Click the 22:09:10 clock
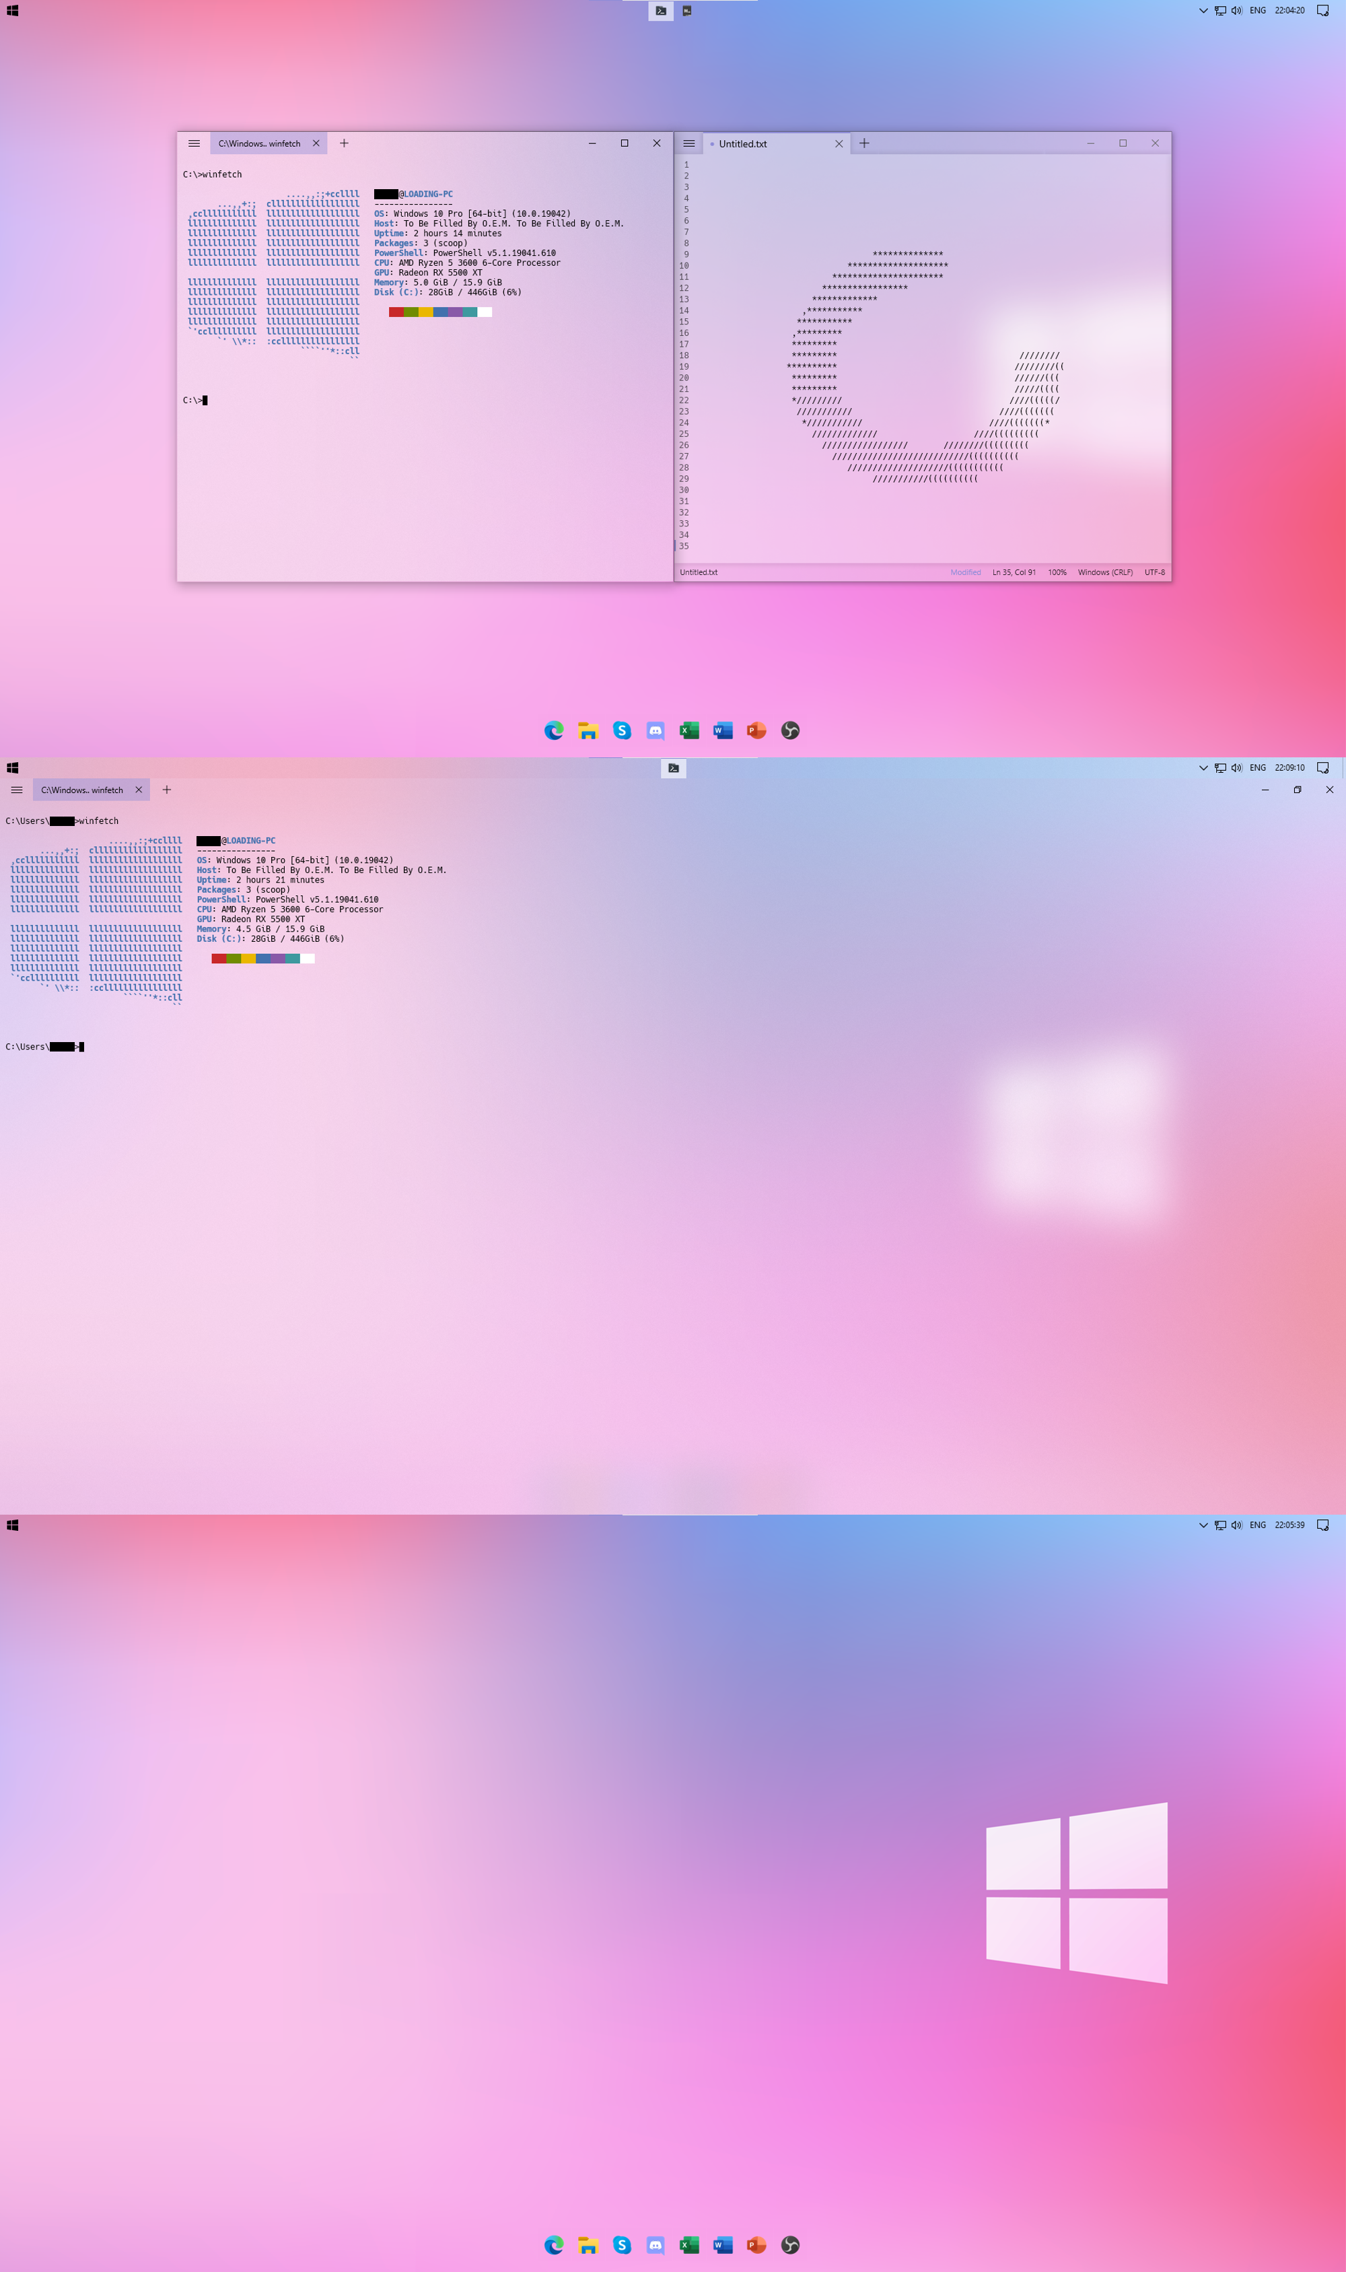Viewport: 1346px width, 2272px height. tap(1289, 768)
